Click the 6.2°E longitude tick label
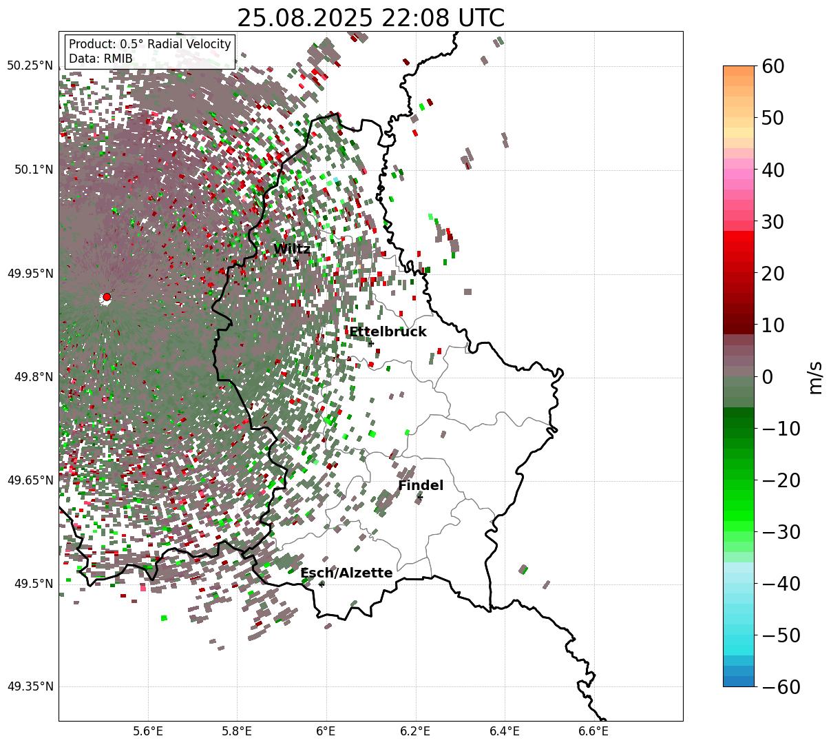This screenshot has width=831, height=745. point(415,732)
